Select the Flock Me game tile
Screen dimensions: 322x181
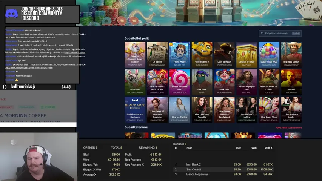(x=202, y=82)
